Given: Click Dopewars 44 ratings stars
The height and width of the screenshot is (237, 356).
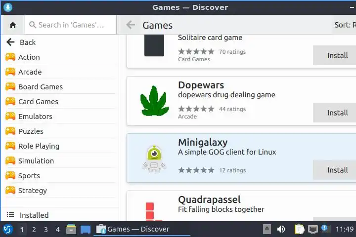Looking at the screenshot, I should pyautogui.click(x=196, y=109).
